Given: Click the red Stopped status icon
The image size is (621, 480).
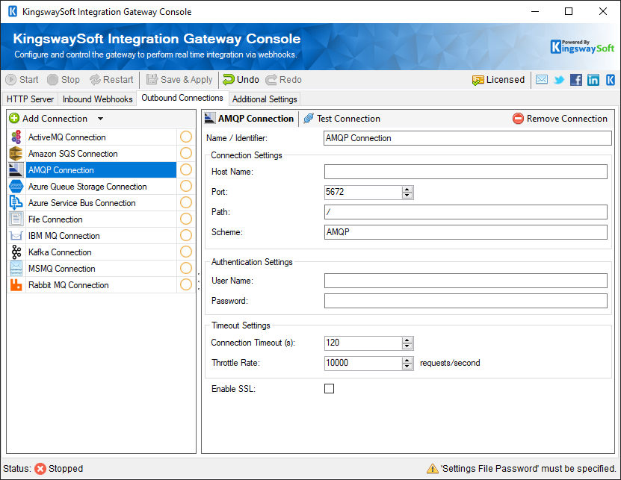Looking at the screenshot, I should 40,469.
